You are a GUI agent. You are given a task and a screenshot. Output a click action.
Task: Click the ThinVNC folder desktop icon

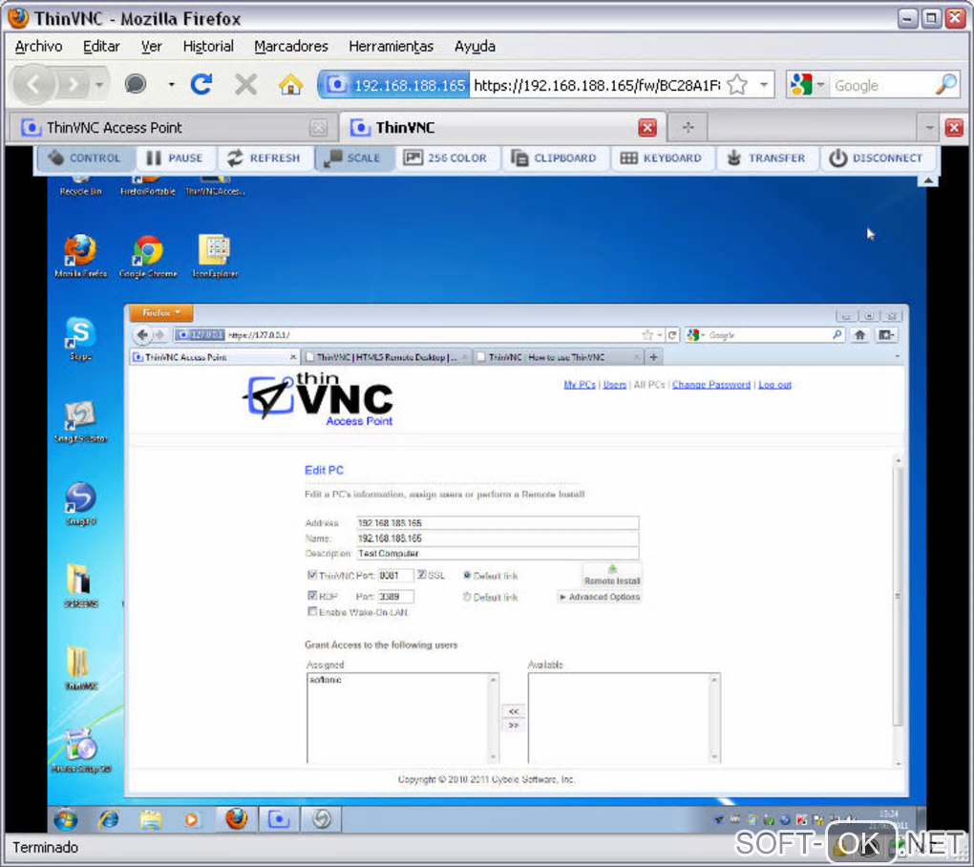tap(80, 668)
